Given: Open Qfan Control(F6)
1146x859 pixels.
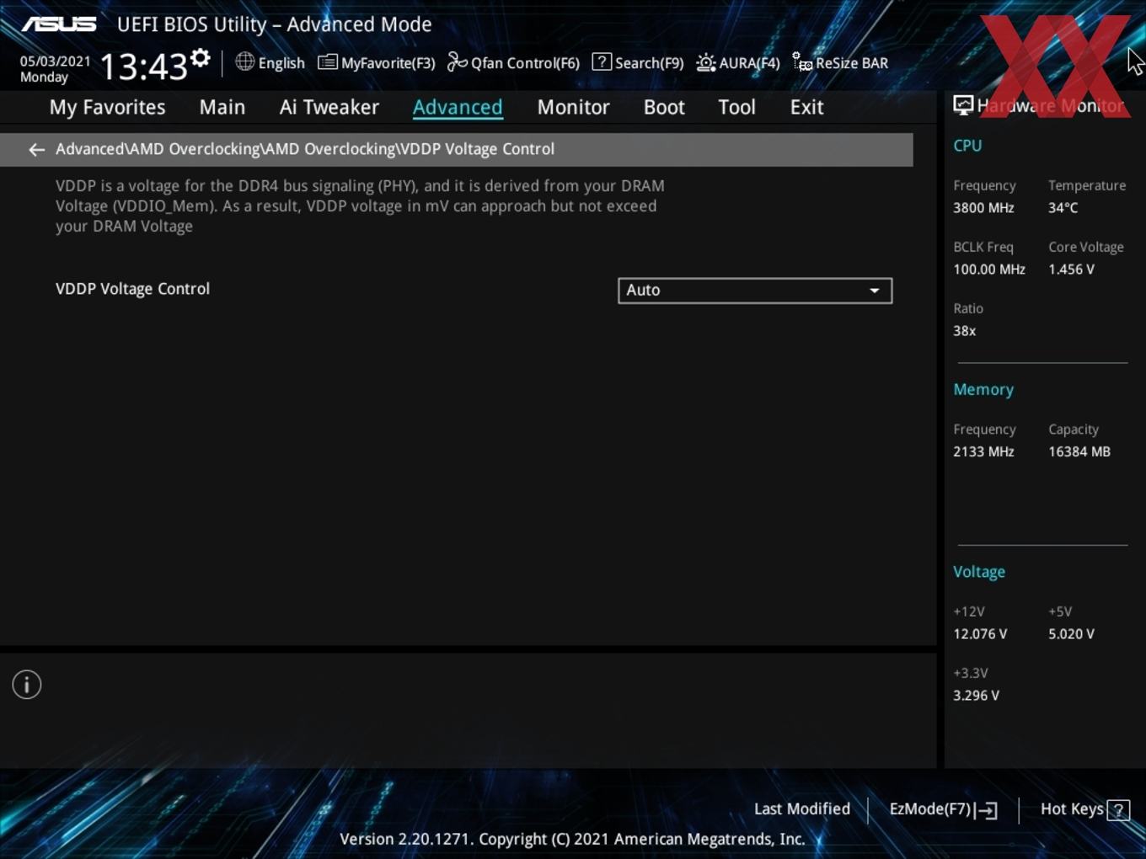Looking at the screenshot, I should point(513,63).
